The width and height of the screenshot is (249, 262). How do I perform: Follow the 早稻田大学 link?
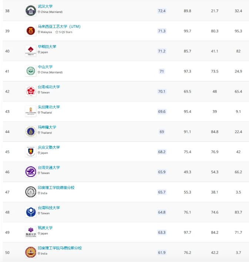point(47,47)
